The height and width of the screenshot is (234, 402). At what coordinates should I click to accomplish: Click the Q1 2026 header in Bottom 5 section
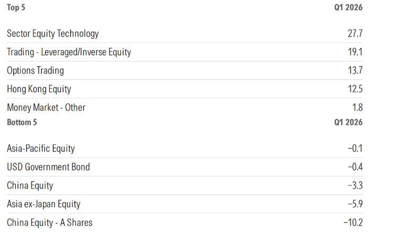tap(348, 122)
